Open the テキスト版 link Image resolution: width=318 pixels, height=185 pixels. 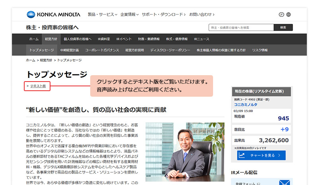tap(38, 86)
